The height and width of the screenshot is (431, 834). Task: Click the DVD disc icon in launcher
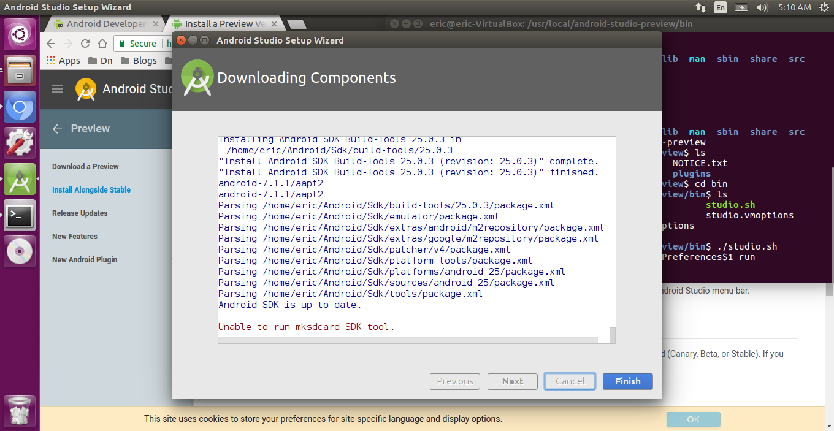click(x=20, y=251)
